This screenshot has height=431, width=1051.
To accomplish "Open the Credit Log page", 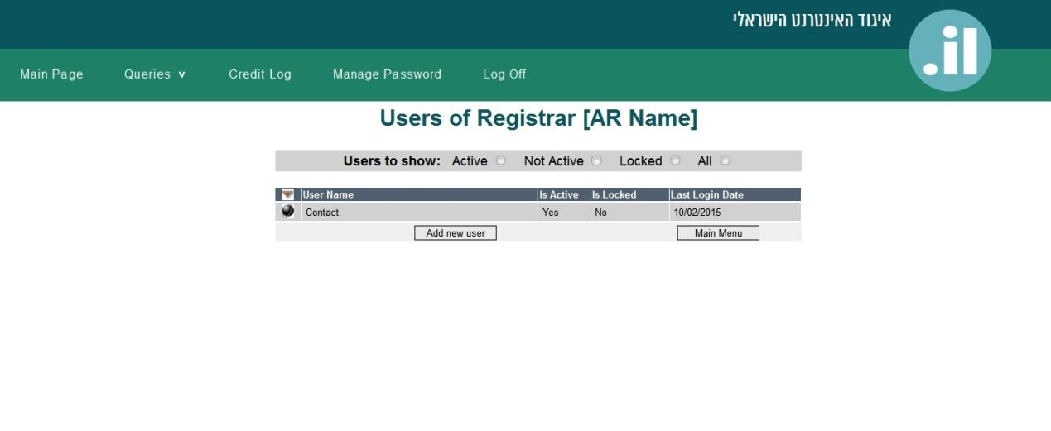I will tap(260, 74).
